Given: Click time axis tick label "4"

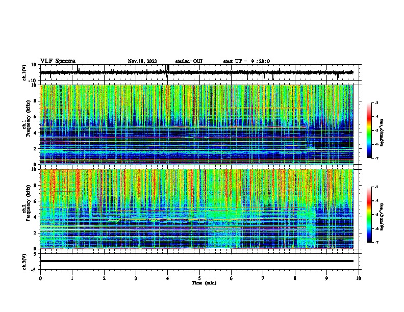Looking at the screenshot, I should [x=168, y=278].
